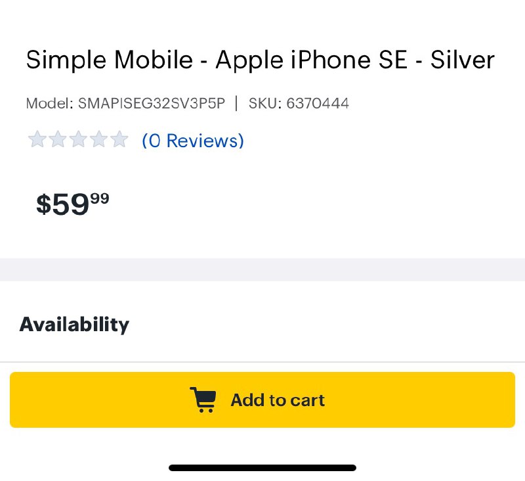The width and height of the screenshot is (525, 481).
Task: Tap the home indicator bar
Action: pyautogui.click(x=262, y=467)
